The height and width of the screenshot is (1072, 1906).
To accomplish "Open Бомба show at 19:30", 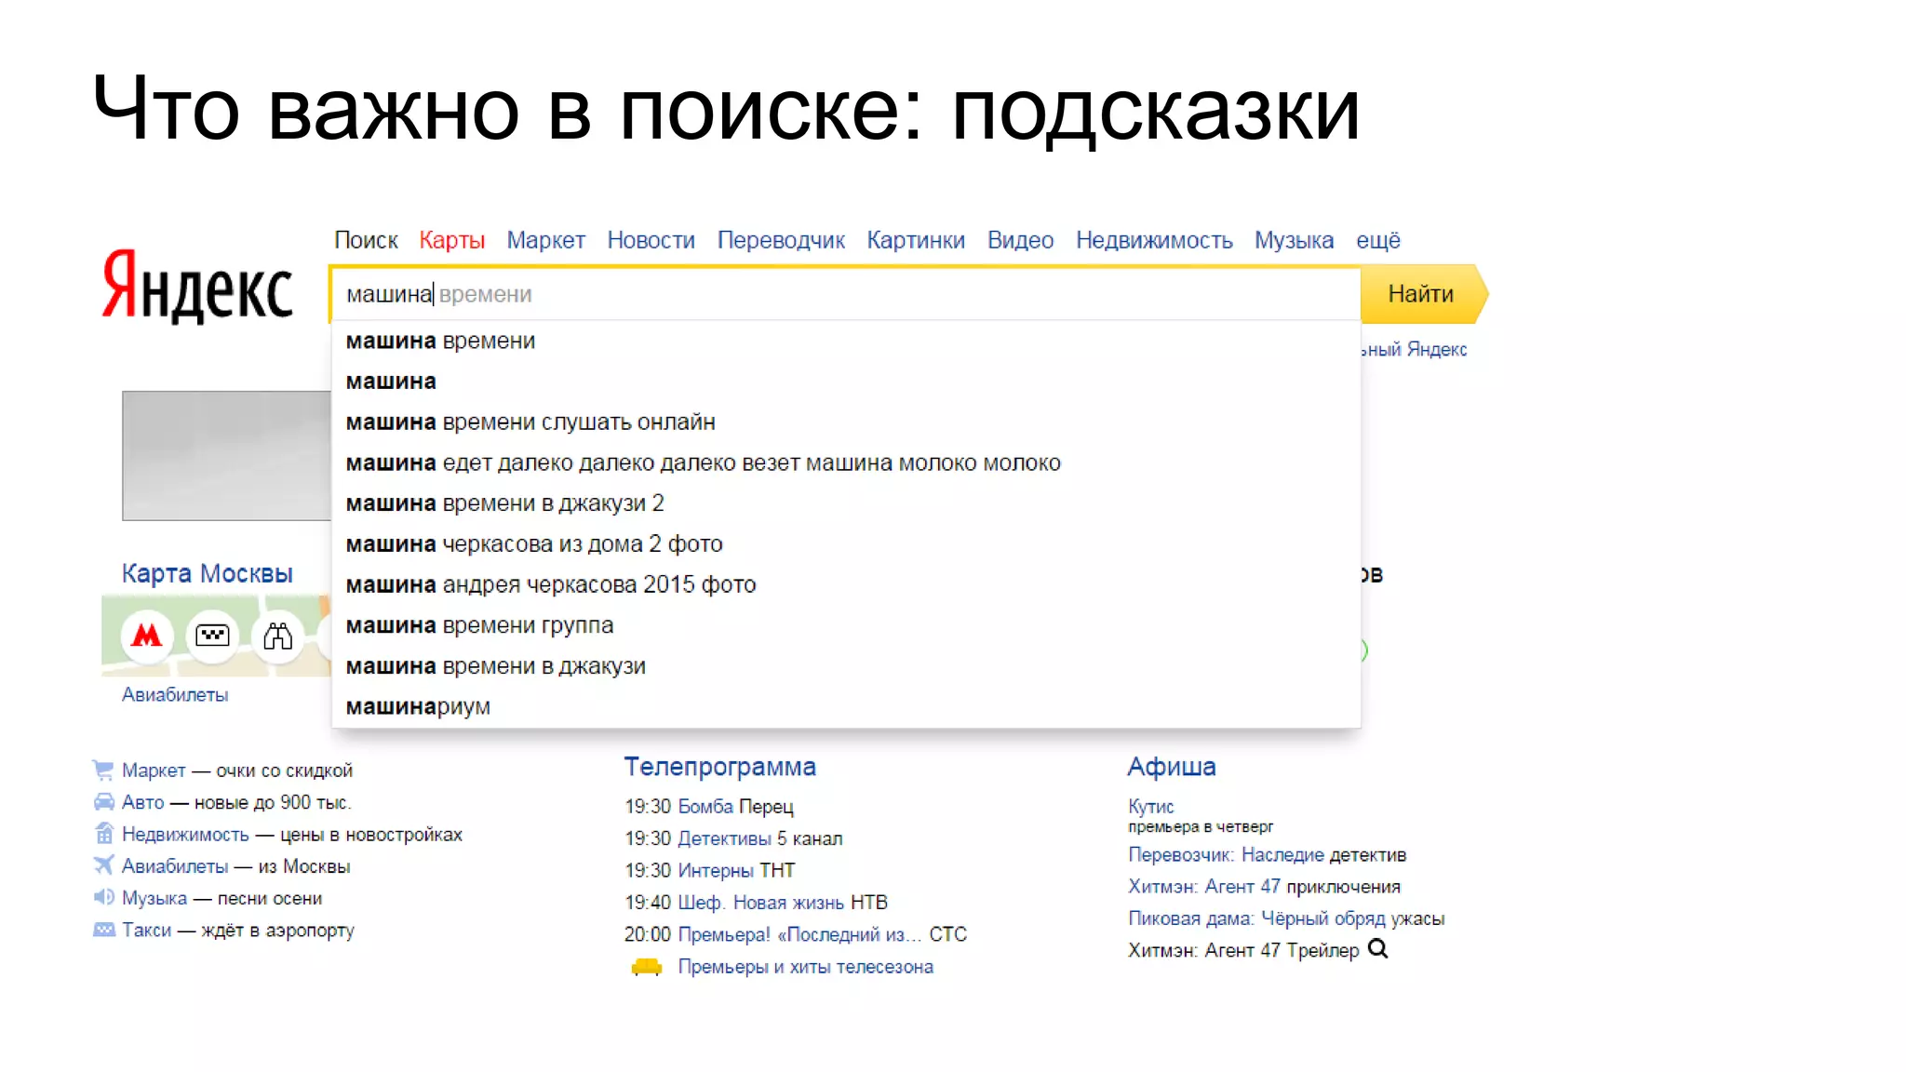I will click(705, 807).
